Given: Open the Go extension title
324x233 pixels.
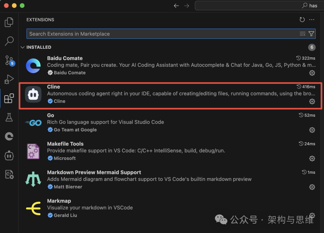Looking at the screenshot, I should (51, 115).
